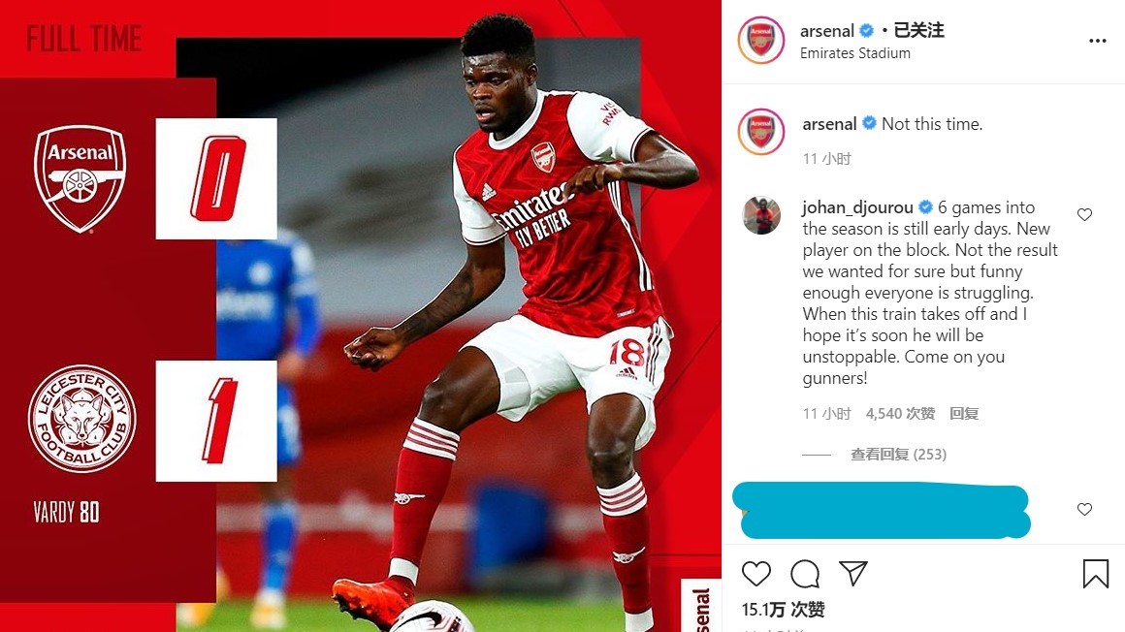
Task: View the 4,540 次赞 comment likes
Action: tap(900, 413)
